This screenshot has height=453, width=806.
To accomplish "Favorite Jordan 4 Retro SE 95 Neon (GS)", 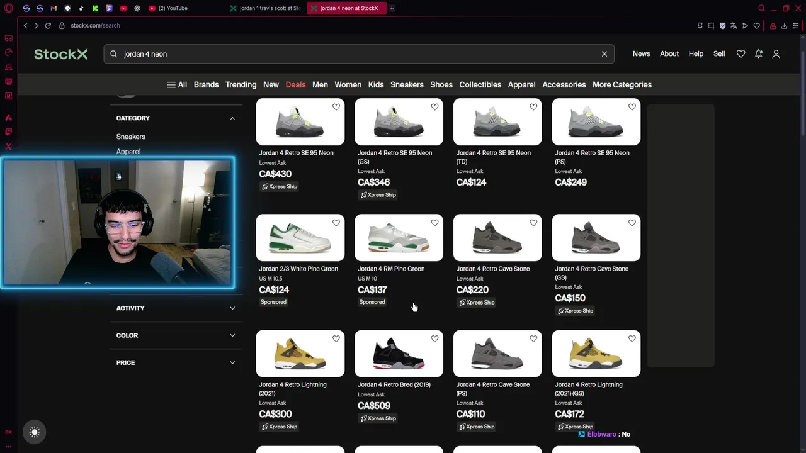I will pyautogui.click(x=434, y=107).
